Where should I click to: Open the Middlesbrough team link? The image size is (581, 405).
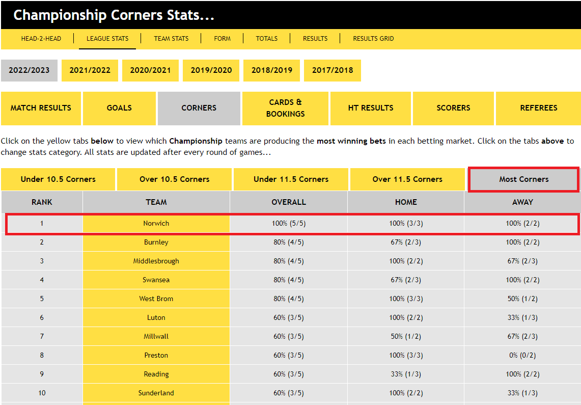[156, 261]
